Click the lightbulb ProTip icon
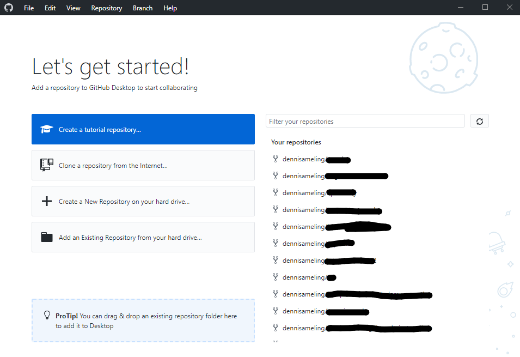 pyautogui.click(x=47, y=315)
